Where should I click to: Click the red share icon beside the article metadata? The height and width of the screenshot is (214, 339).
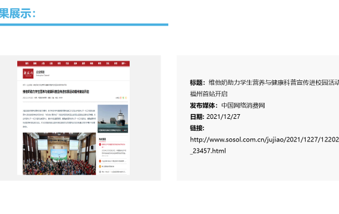click(121, 98)
